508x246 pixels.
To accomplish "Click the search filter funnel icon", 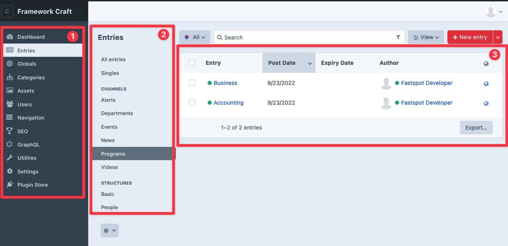I will (x=398, y=37).
